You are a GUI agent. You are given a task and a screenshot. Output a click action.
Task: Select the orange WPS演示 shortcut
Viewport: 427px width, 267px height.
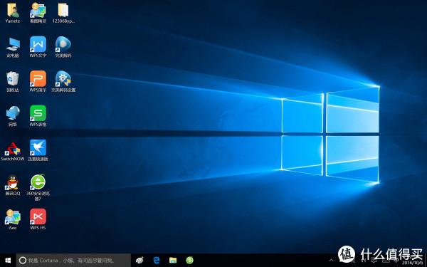38,82
